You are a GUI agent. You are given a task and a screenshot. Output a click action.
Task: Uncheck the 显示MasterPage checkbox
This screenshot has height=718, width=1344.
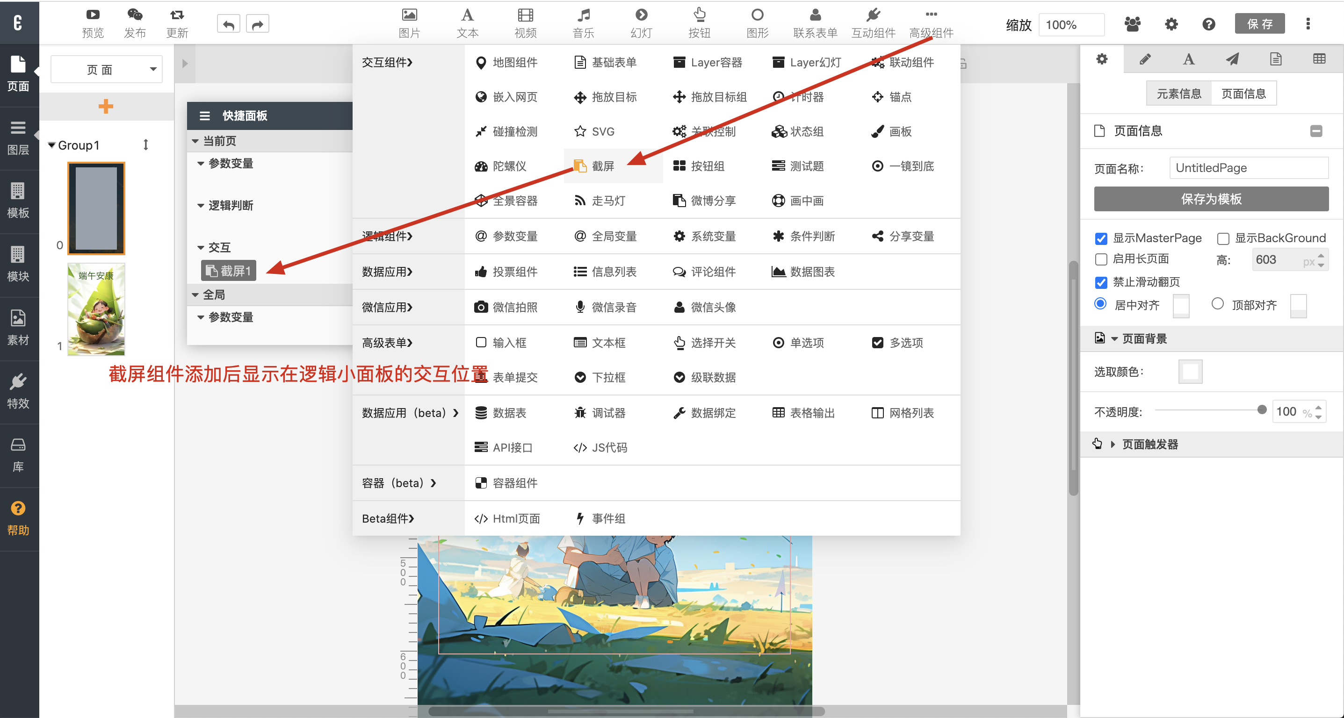point(1101,239)
